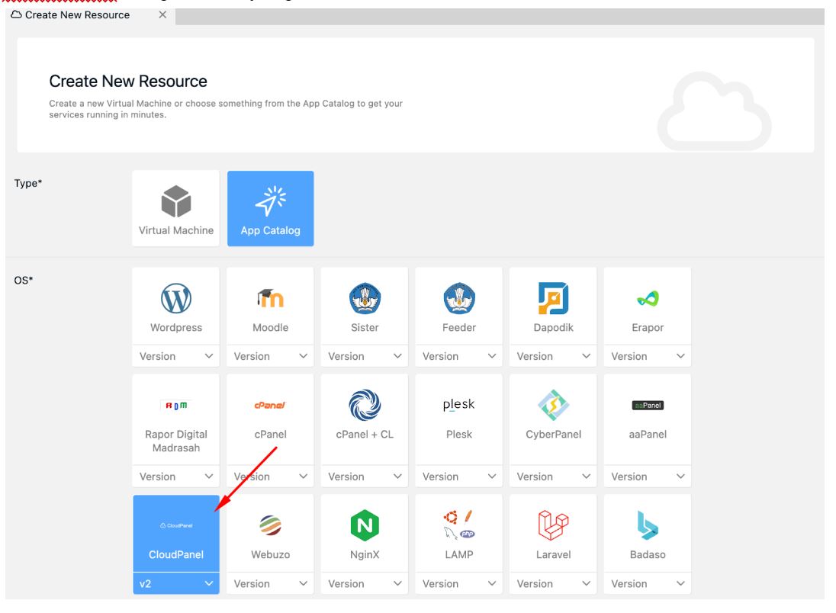Pick the cPanel app tile
The image size is (836, 613).
(270, 419)
